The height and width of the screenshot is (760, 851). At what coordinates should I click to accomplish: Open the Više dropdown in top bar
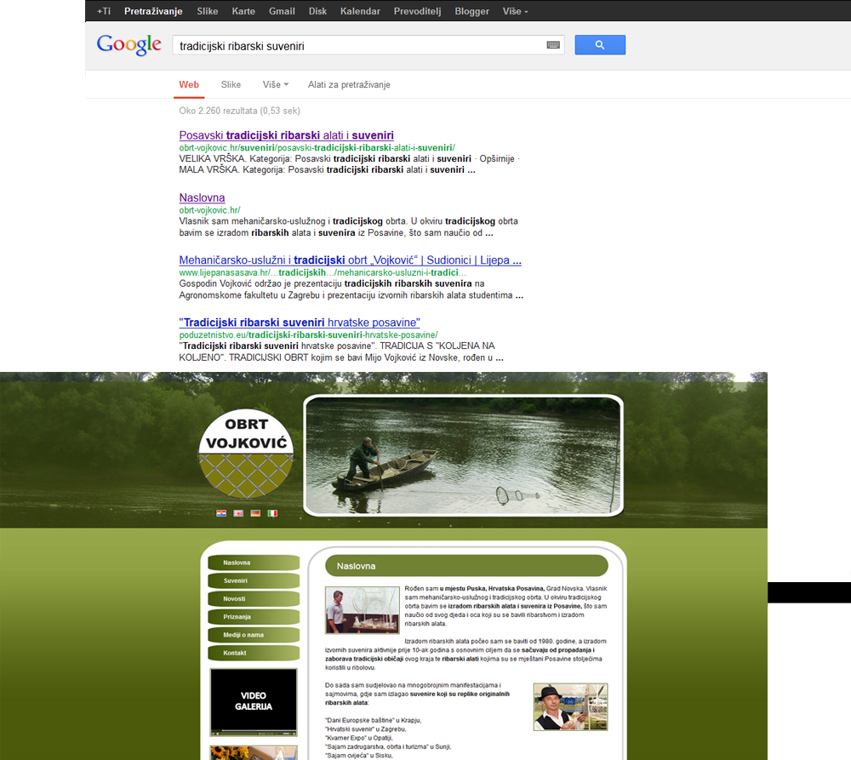515,11
